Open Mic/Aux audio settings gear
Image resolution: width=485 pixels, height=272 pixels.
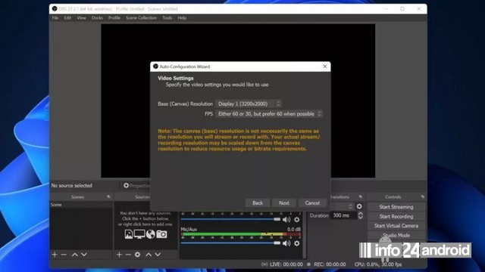(x=296, y=243)
